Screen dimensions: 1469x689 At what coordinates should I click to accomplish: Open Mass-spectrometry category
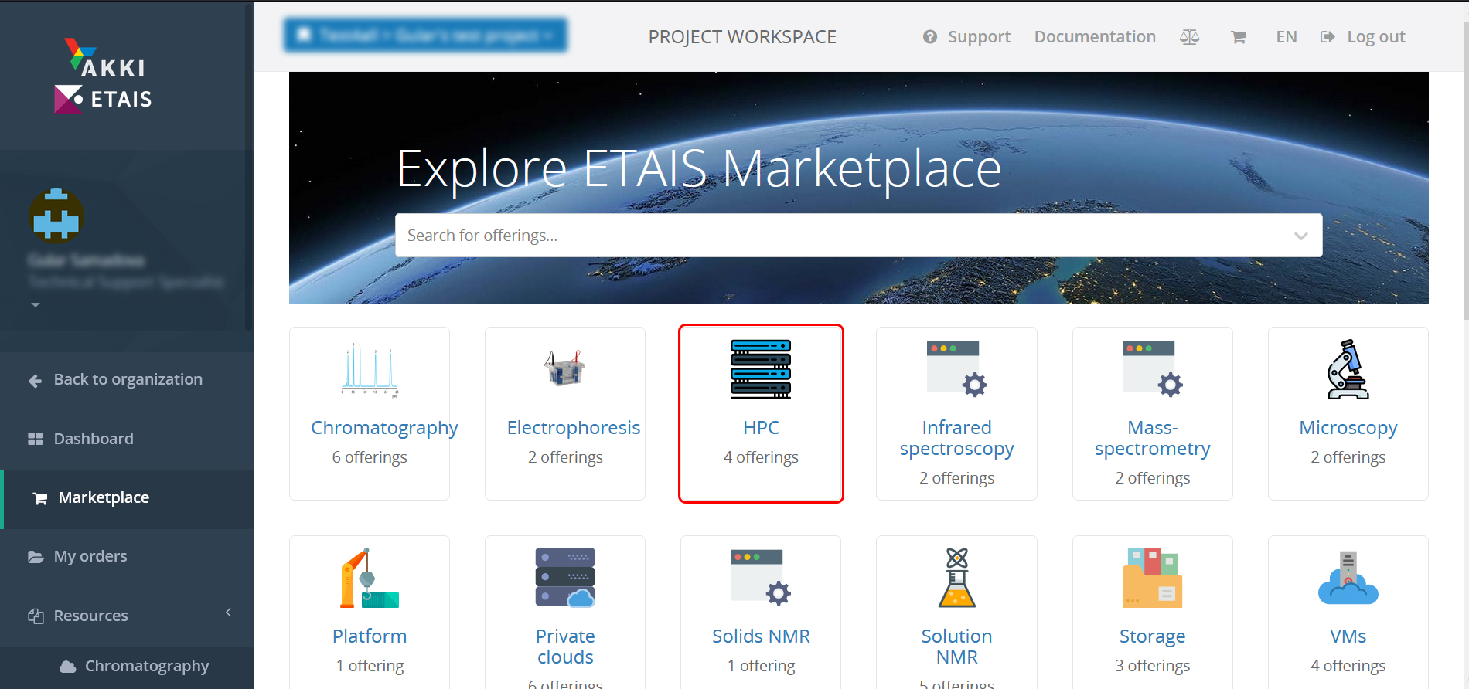click(1153, 438)
